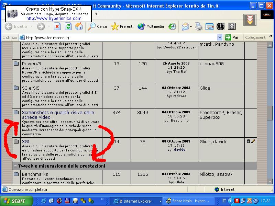Open the XGI forum link
275x206 pixels.
26,141
